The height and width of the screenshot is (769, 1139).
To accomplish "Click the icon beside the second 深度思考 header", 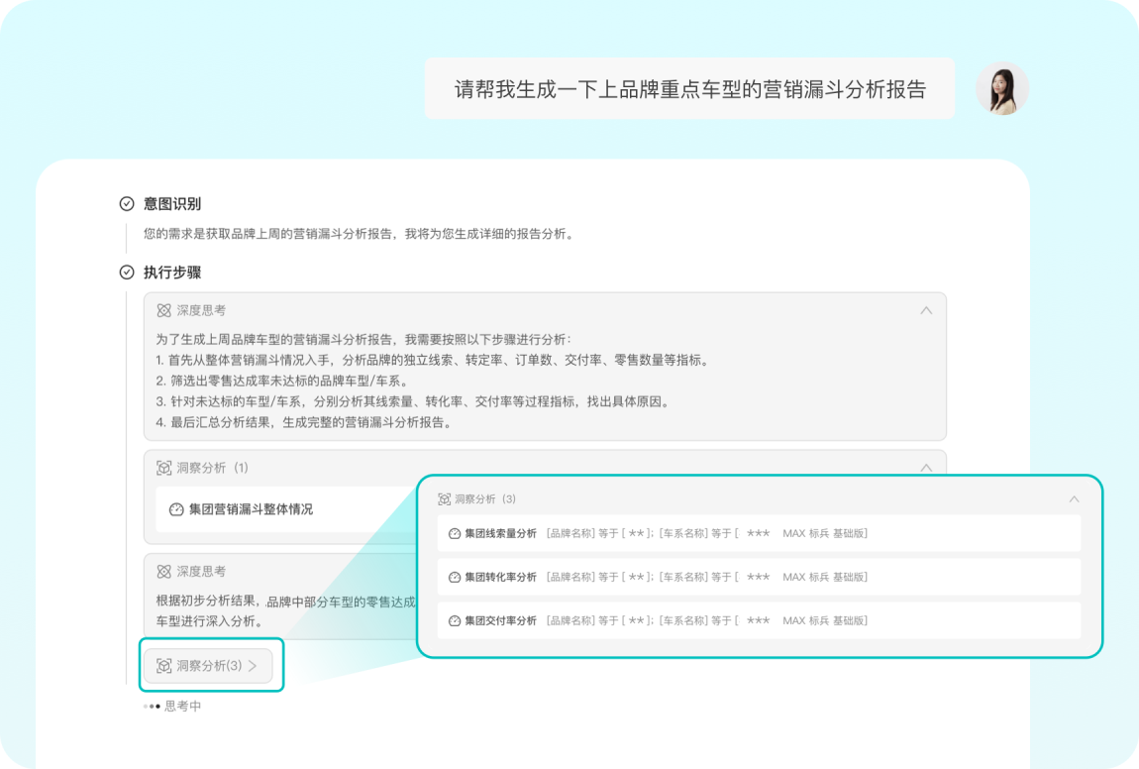I will coord(163,571).
